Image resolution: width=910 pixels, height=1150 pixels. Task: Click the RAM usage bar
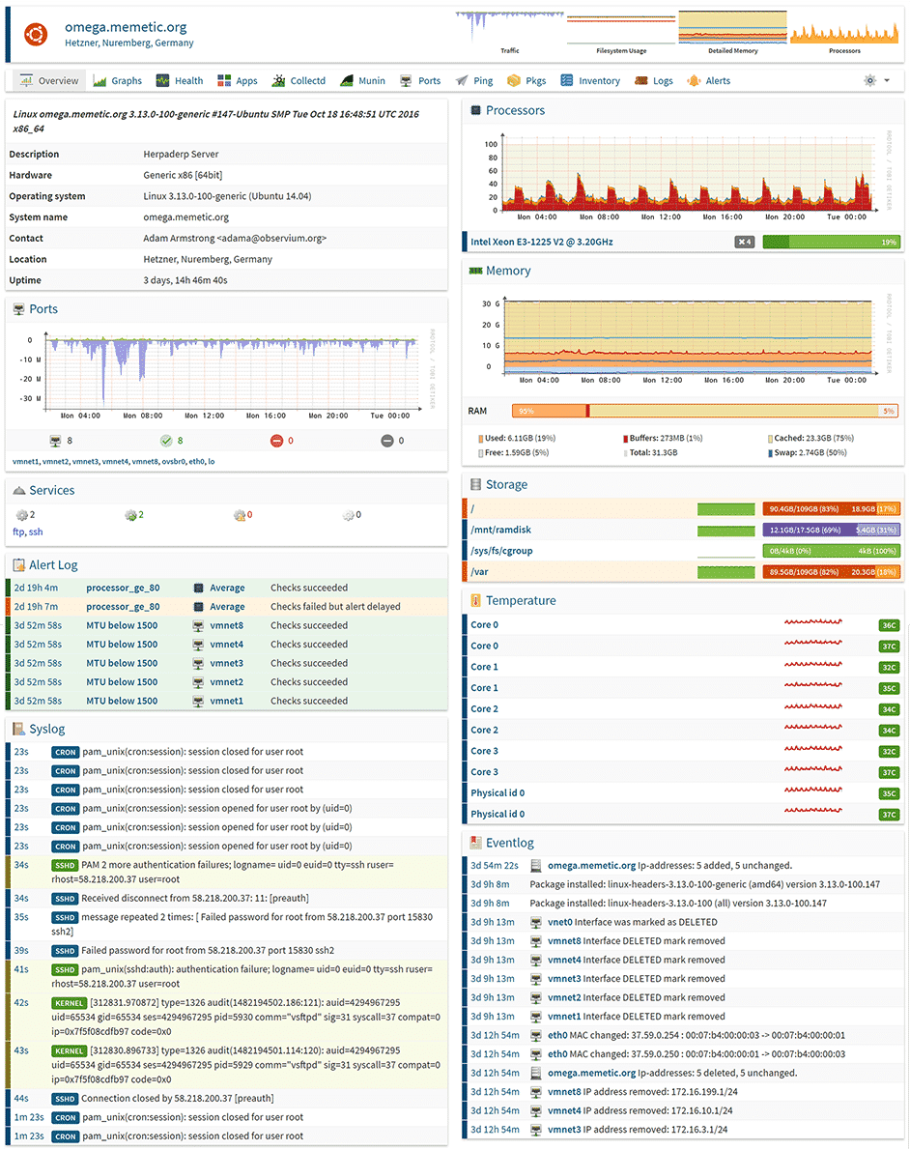coord(704,411)
